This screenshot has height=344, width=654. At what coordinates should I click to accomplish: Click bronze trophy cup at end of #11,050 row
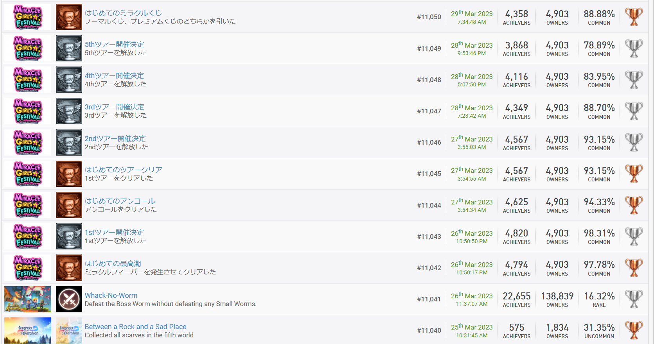(x=634, y=17)
